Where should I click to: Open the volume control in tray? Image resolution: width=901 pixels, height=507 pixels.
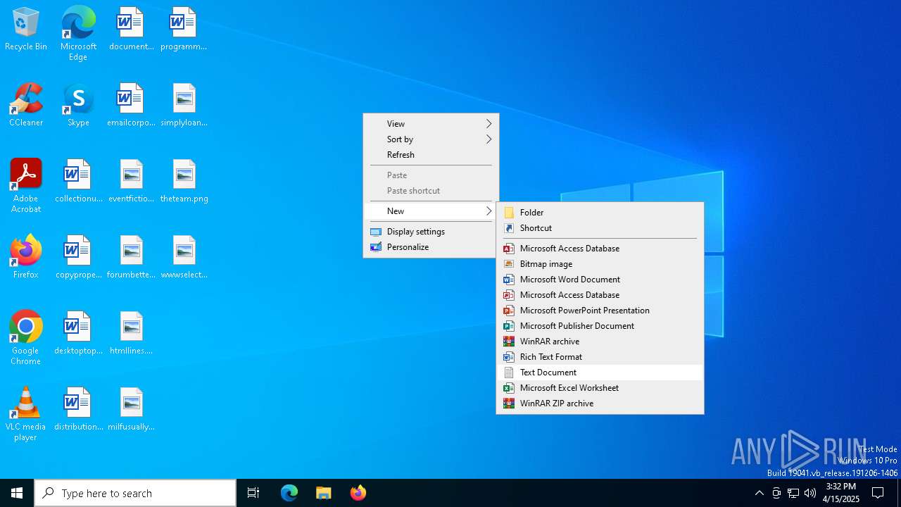[x=810, y=493]
